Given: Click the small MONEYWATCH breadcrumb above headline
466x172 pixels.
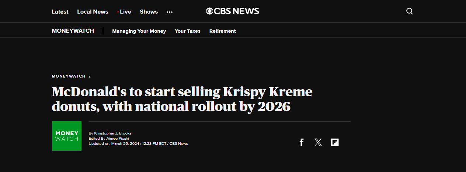Looking at the screenshot, I should point(69,76).
